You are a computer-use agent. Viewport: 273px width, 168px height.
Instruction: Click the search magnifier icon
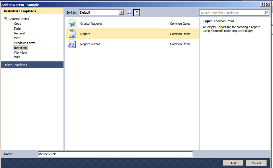click(266, 13)
